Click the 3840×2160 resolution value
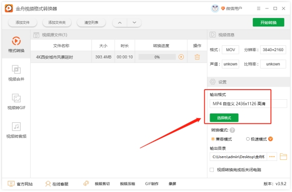This screenshot has height=192, width=292. point(273,50)
